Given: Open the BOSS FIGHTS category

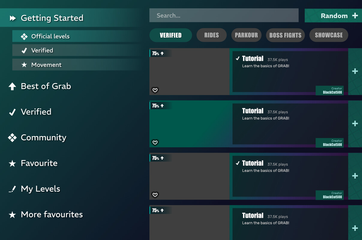Looking at the screenshot, I should point(285,35).
